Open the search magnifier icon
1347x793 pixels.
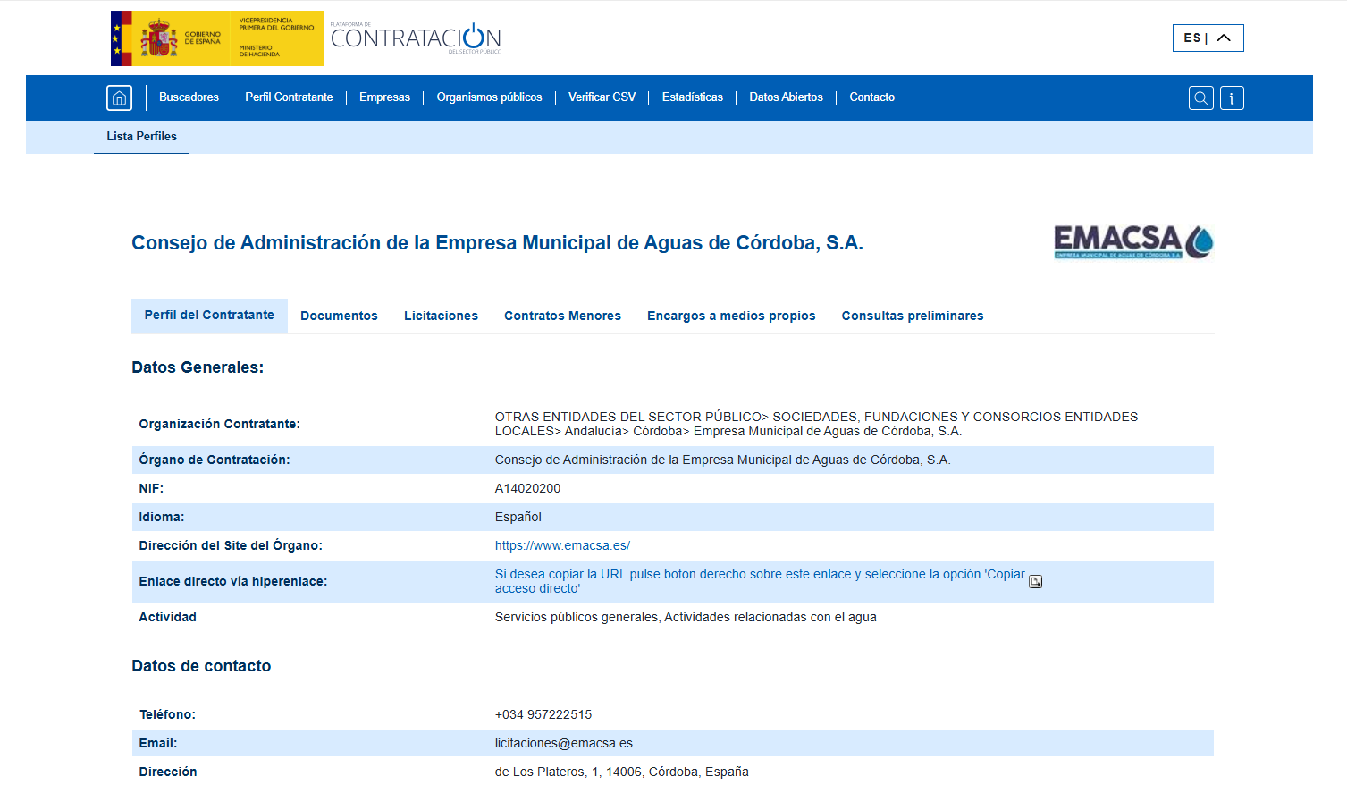coord(1201,98)
